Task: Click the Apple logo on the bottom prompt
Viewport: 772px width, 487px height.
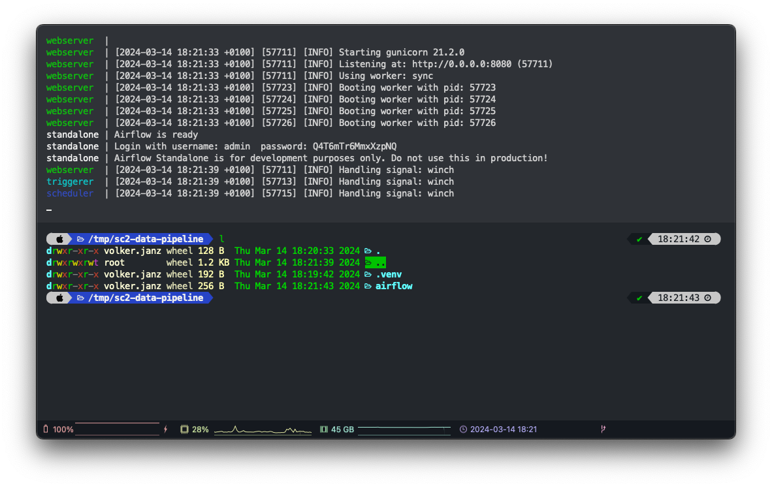Action: coord(59,298)
